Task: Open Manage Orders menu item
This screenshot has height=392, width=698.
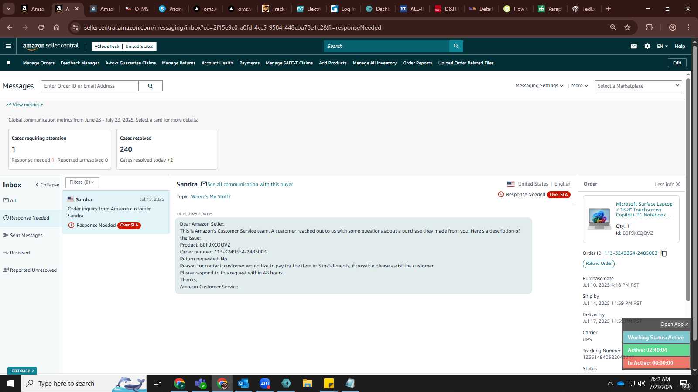Action: [39, 63]
